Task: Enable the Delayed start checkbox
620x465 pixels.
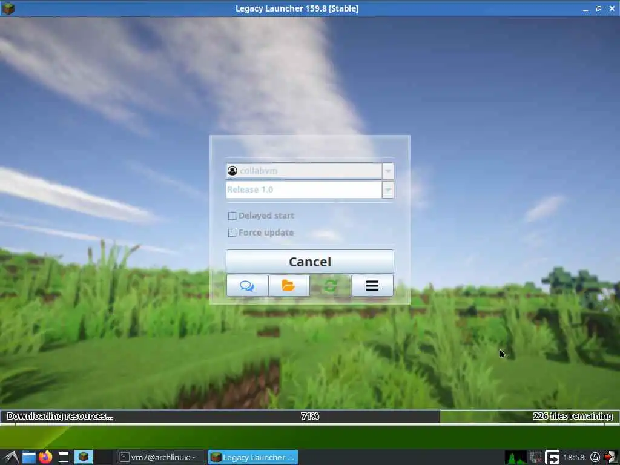Action: click(232, 216)
